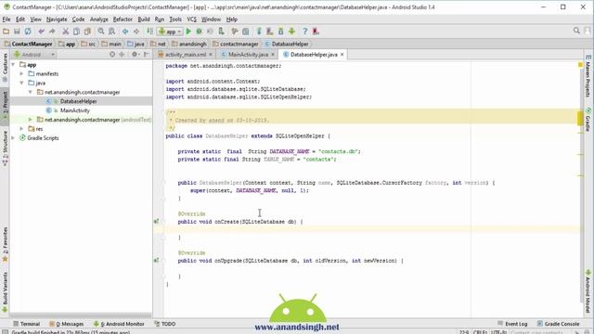Open the SDK Manager icon
This screenshot has width=594, height=334.
pyautogui.click(x=280, y=32)
